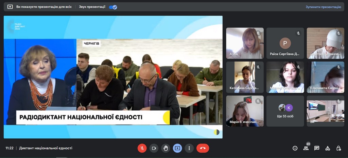Show the participants list panel
This screenshot has width=348, height=158.
pyautogui.click(x=306, y=148)
